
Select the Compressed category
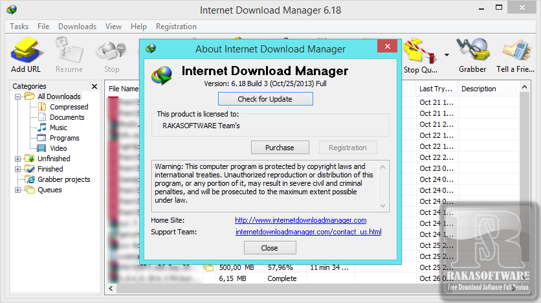point(69,107)
